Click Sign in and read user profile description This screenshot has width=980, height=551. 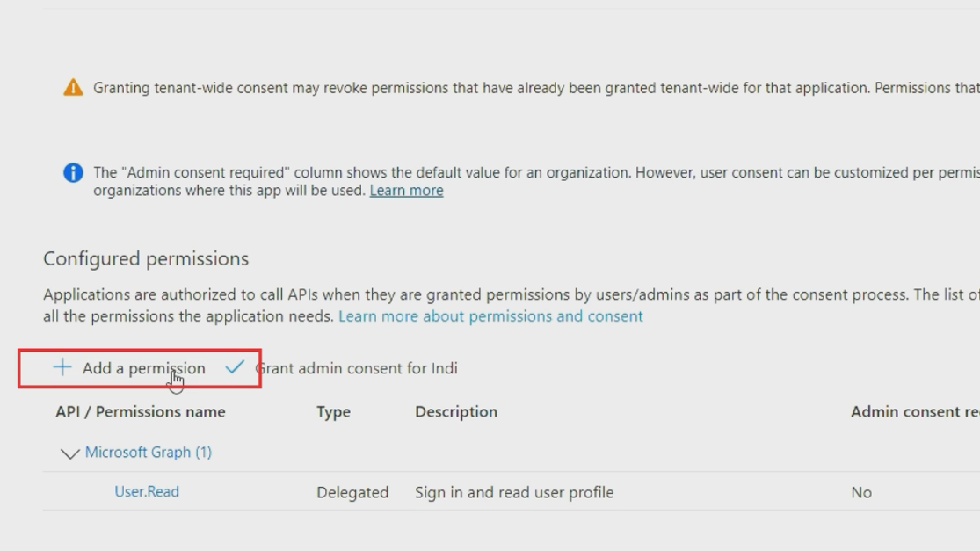(x=514, y=492)
